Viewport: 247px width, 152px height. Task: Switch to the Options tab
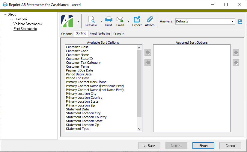click(67, 34)
